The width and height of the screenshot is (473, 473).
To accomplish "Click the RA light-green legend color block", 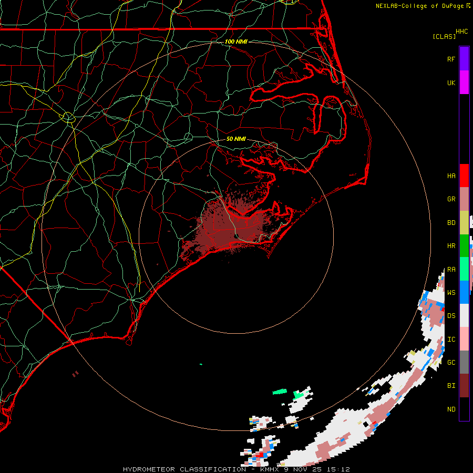I will 464,269.
